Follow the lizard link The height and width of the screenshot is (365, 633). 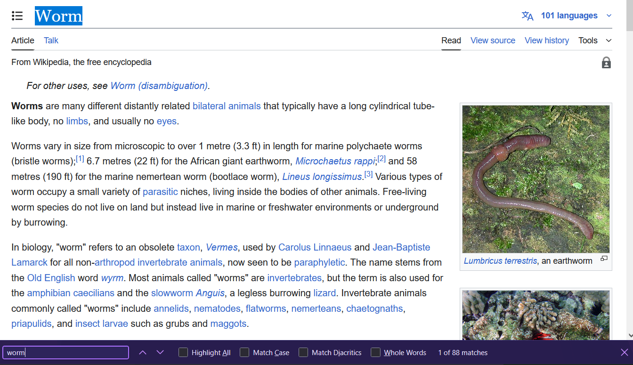(325, 293)
